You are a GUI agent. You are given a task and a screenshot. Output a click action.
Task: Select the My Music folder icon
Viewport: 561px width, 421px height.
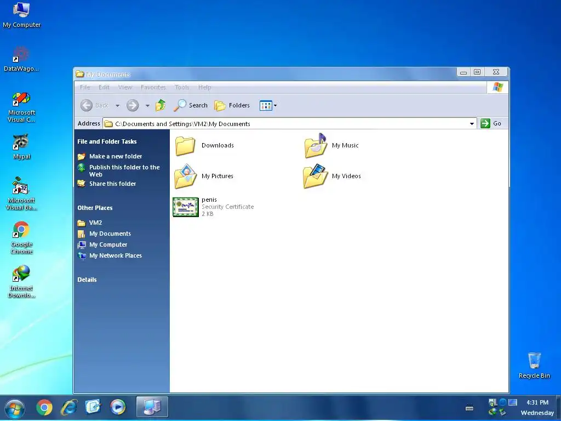(316, 146)
